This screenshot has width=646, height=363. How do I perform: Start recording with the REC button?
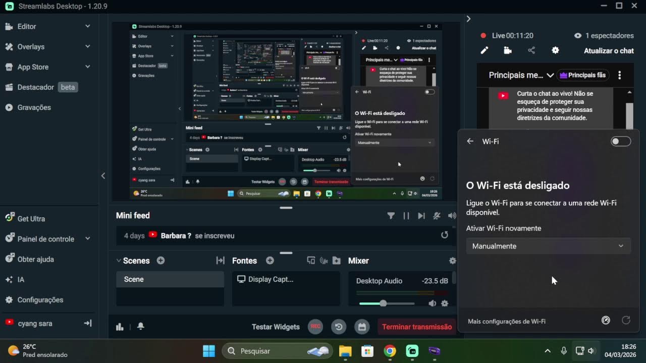click(x=315, y=327)
